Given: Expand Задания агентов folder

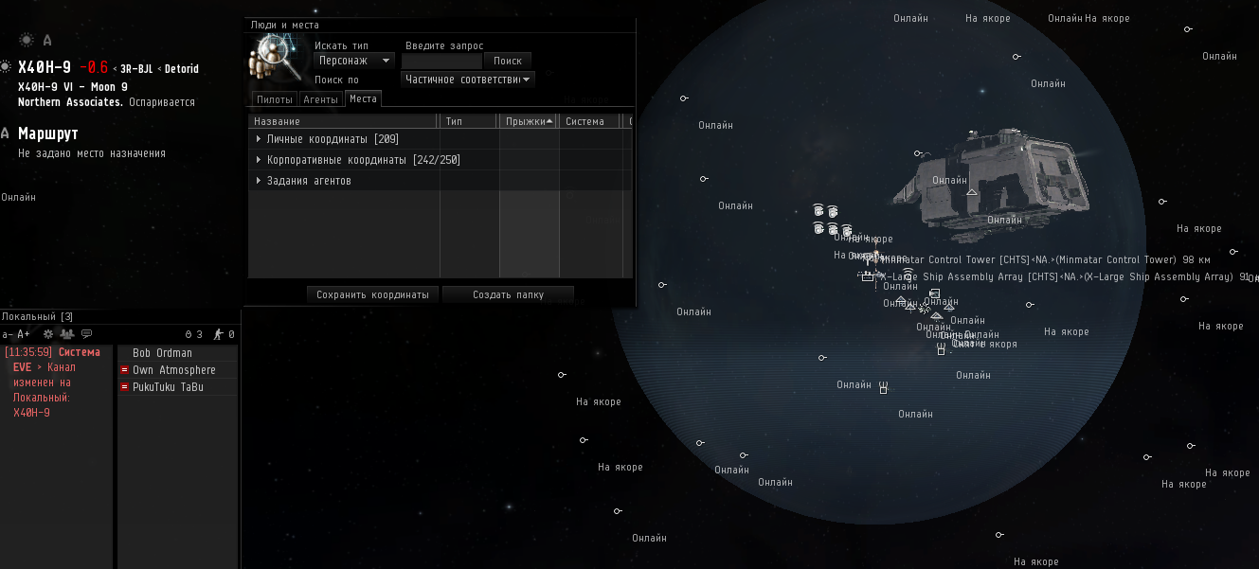Looking at the screenshot, I should pos(259,181).
